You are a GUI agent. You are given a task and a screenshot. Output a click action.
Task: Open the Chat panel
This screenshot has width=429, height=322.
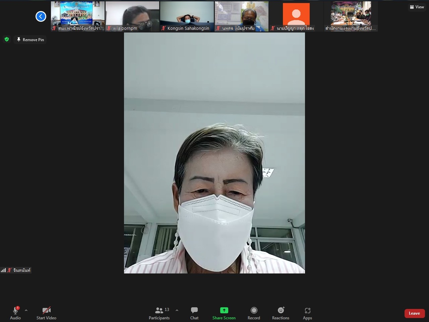[194, 313]
